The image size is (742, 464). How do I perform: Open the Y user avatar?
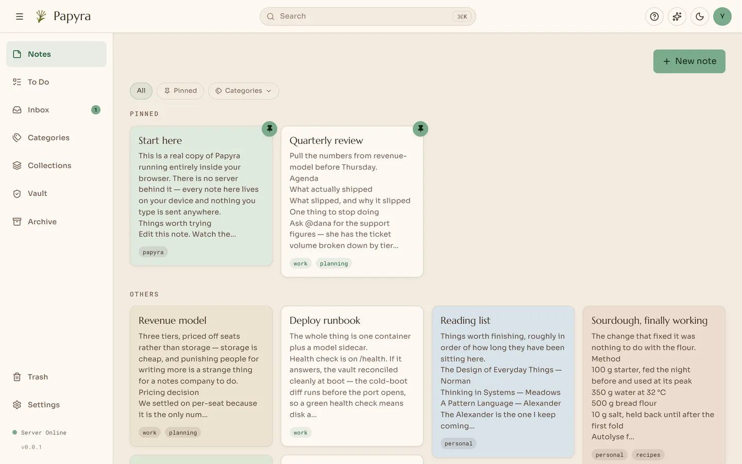pyautogui.click(x=722, y=16)
